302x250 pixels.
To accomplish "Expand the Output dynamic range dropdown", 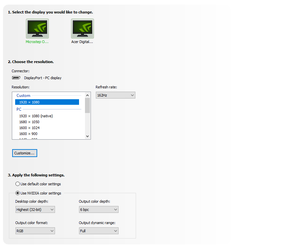I will [98, 231].
